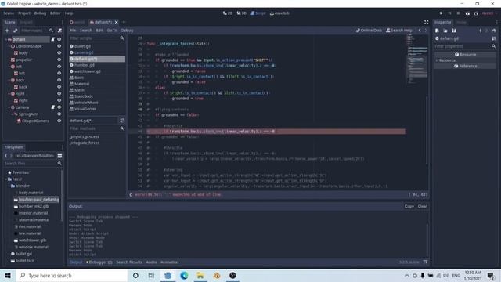The width and height of the screenshot is (501, 282).
Task: Click the attach script icon in the Scene dock
Action: pos(59,31)
